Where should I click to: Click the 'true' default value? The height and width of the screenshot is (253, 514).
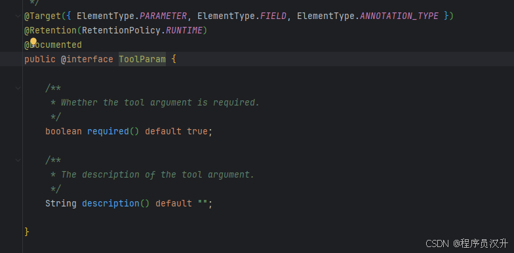point(197,131)
